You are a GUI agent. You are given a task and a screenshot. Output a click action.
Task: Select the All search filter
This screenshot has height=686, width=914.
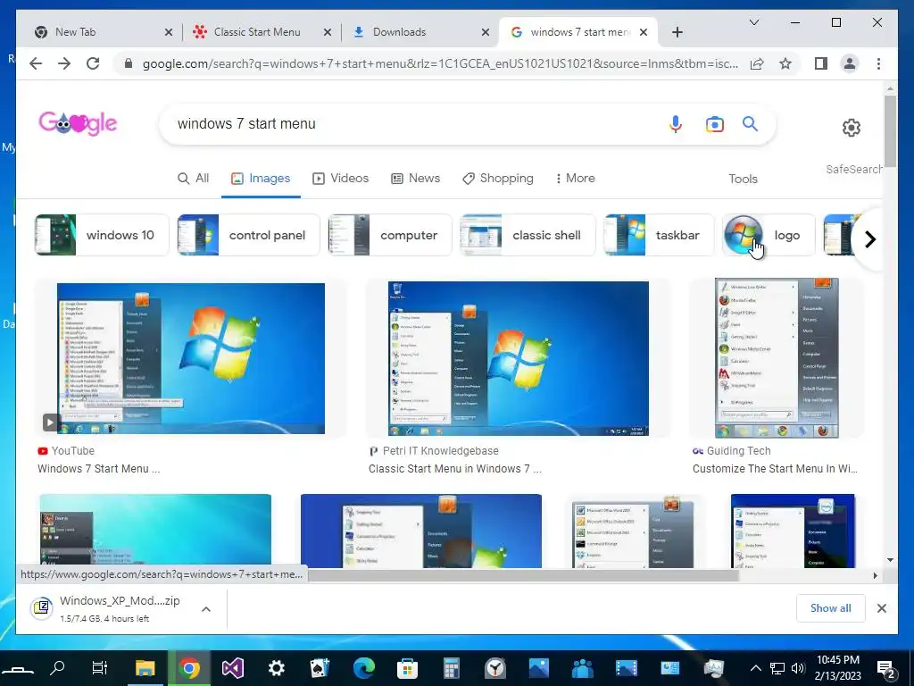tap(194, 179)
